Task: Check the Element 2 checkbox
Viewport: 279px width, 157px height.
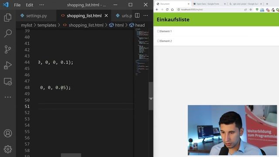Action: tap(158, 41)
